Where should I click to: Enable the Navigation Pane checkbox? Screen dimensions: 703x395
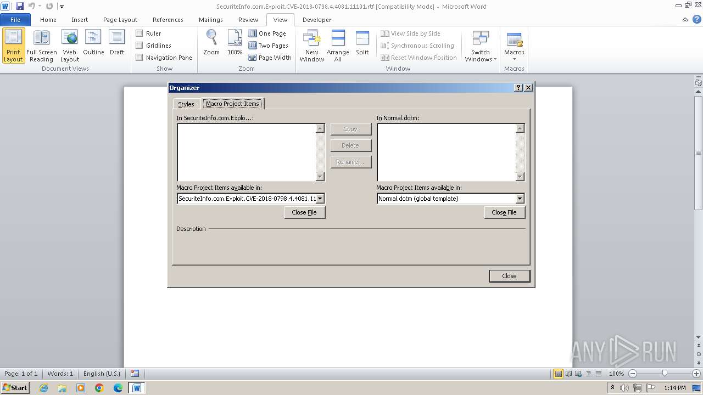140,58
